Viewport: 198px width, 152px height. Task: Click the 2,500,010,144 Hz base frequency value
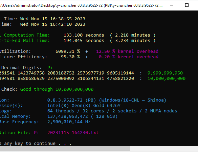69,122
